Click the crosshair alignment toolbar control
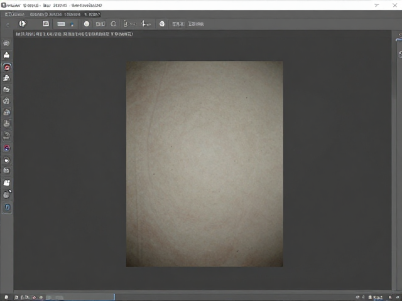 [146, 24]
